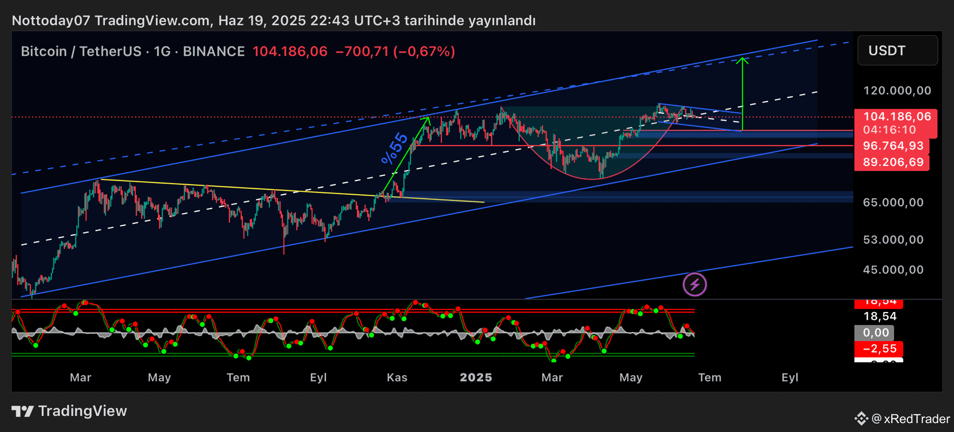This screenshot has height=432, width=954.
Task: Click the −700,71 (−0,67%) change value
Action: click(395, 51)
